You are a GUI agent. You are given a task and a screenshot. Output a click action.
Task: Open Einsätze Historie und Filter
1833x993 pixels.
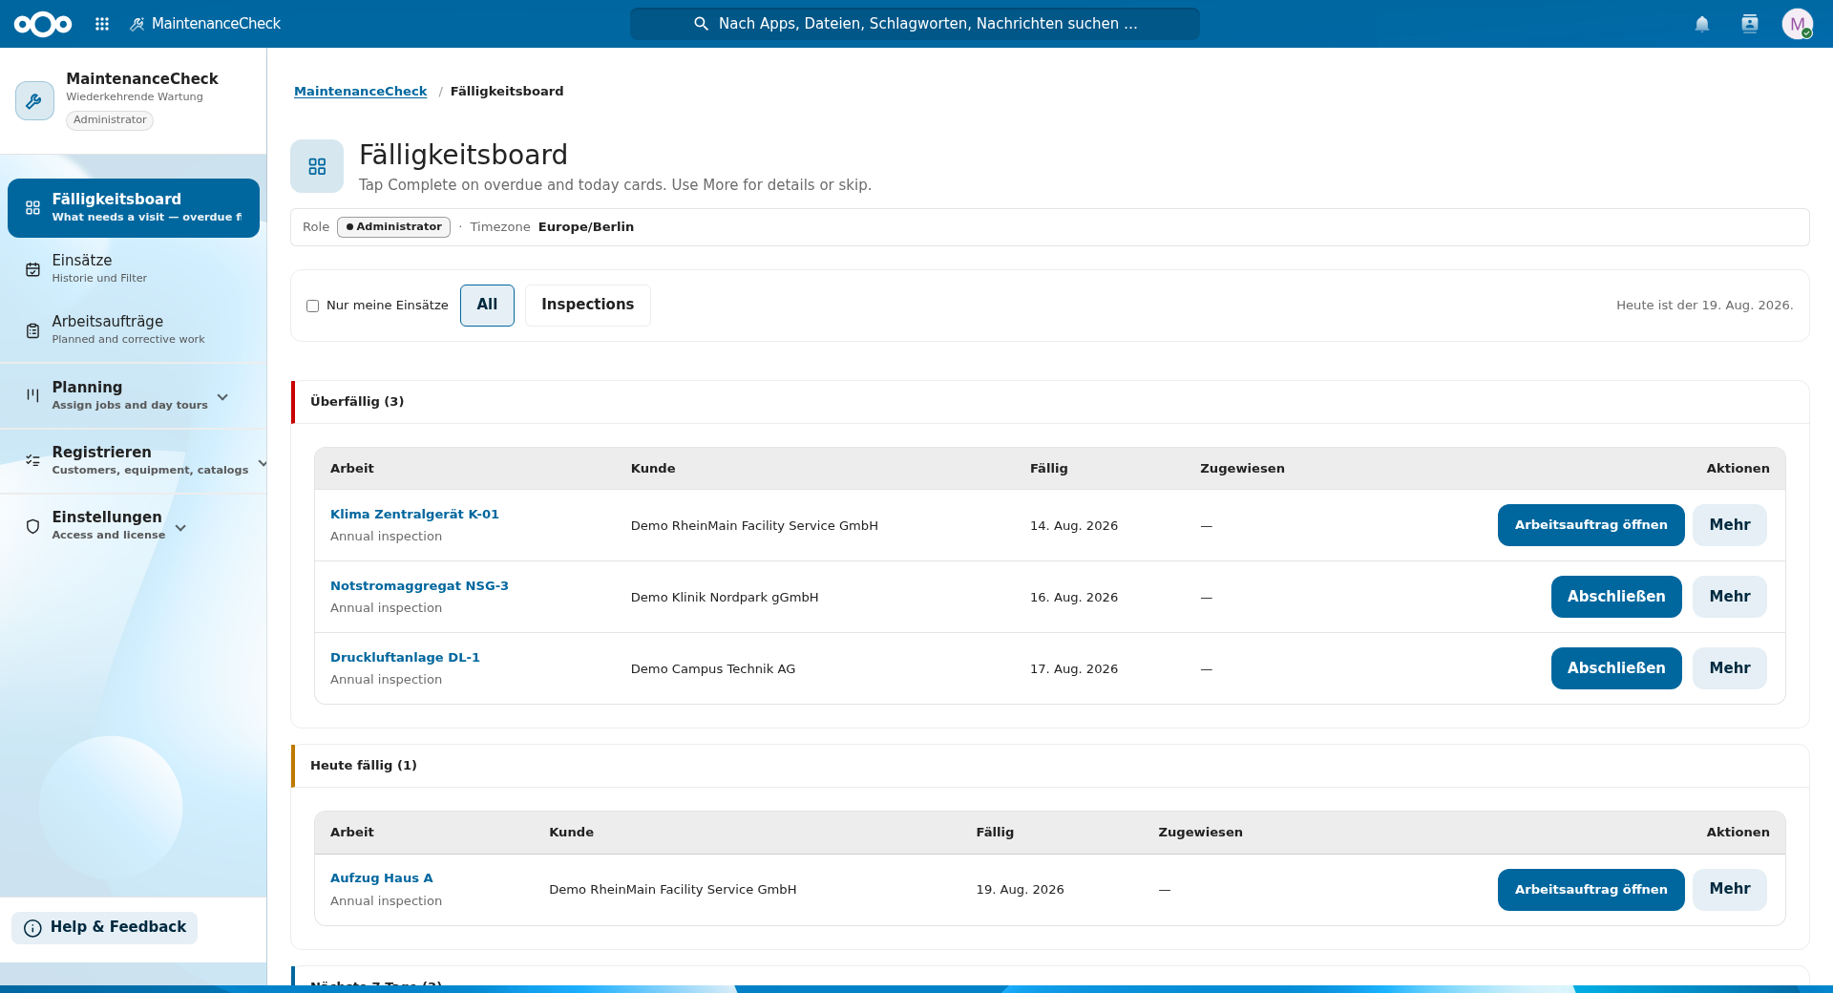tap(134, 269)
